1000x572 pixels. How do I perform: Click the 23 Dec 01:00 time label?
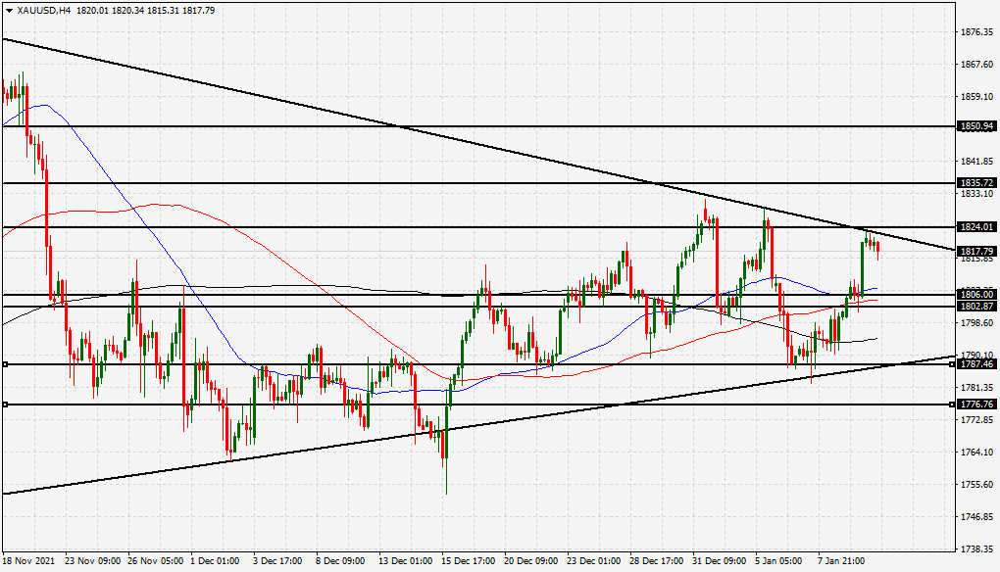[x=593, y=561]
